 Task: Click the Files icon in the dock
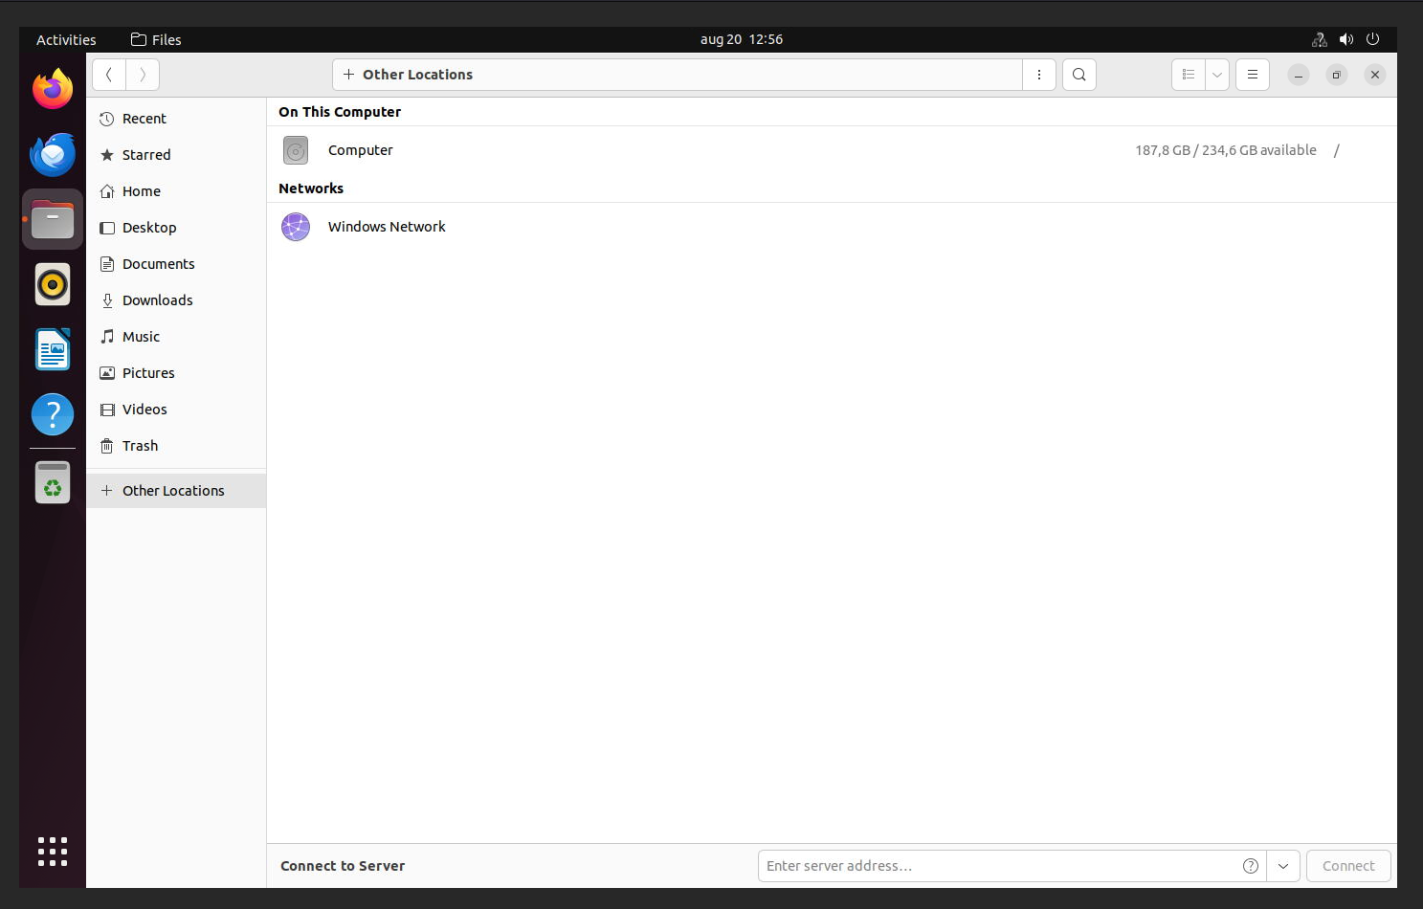[53, 219]
